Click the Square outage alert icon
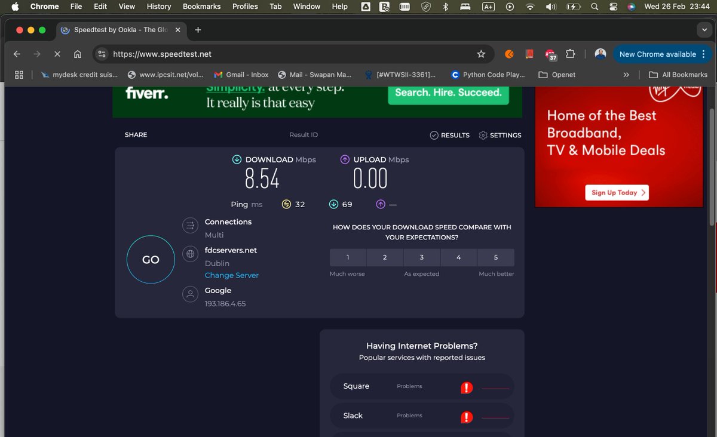The height and width of the screenshot is (437, 717). (466, 387)
